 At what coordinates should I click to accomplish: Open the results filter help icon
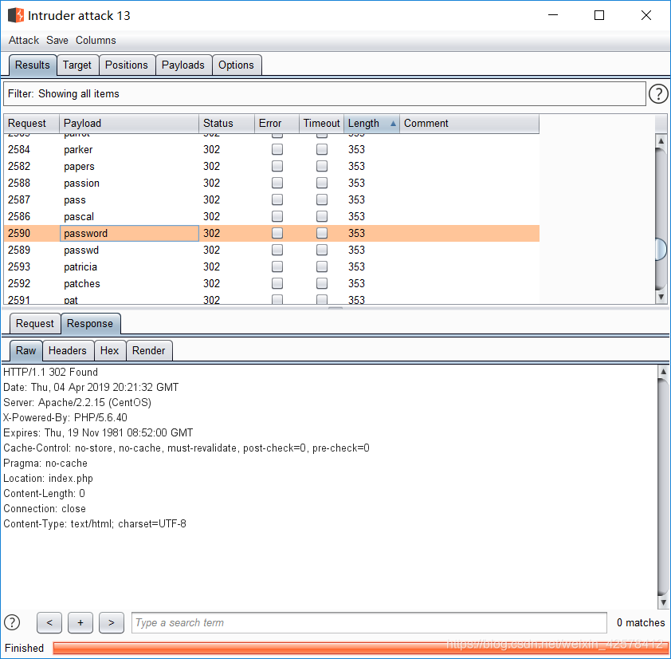(x=658, y=94)
